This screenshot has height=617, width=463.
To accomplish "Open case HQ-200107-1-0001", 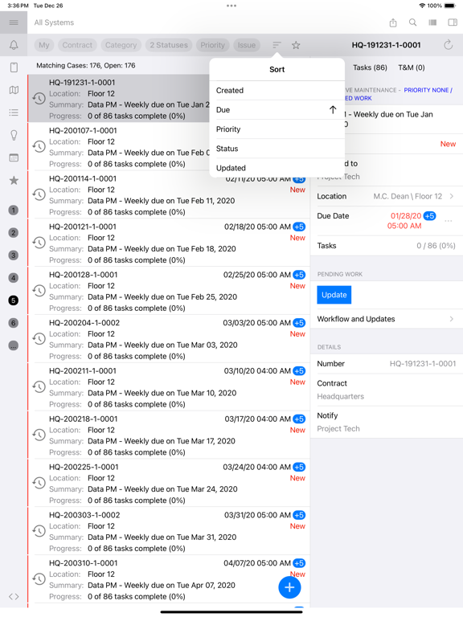I will [x=169, y=147].
